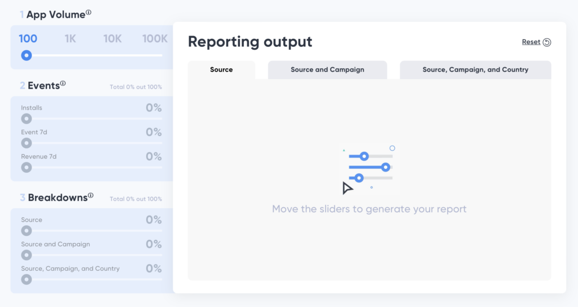Click the Events info icon
Image resolution: width=578 pixels, height=307 pixels.
click(63, 84)
